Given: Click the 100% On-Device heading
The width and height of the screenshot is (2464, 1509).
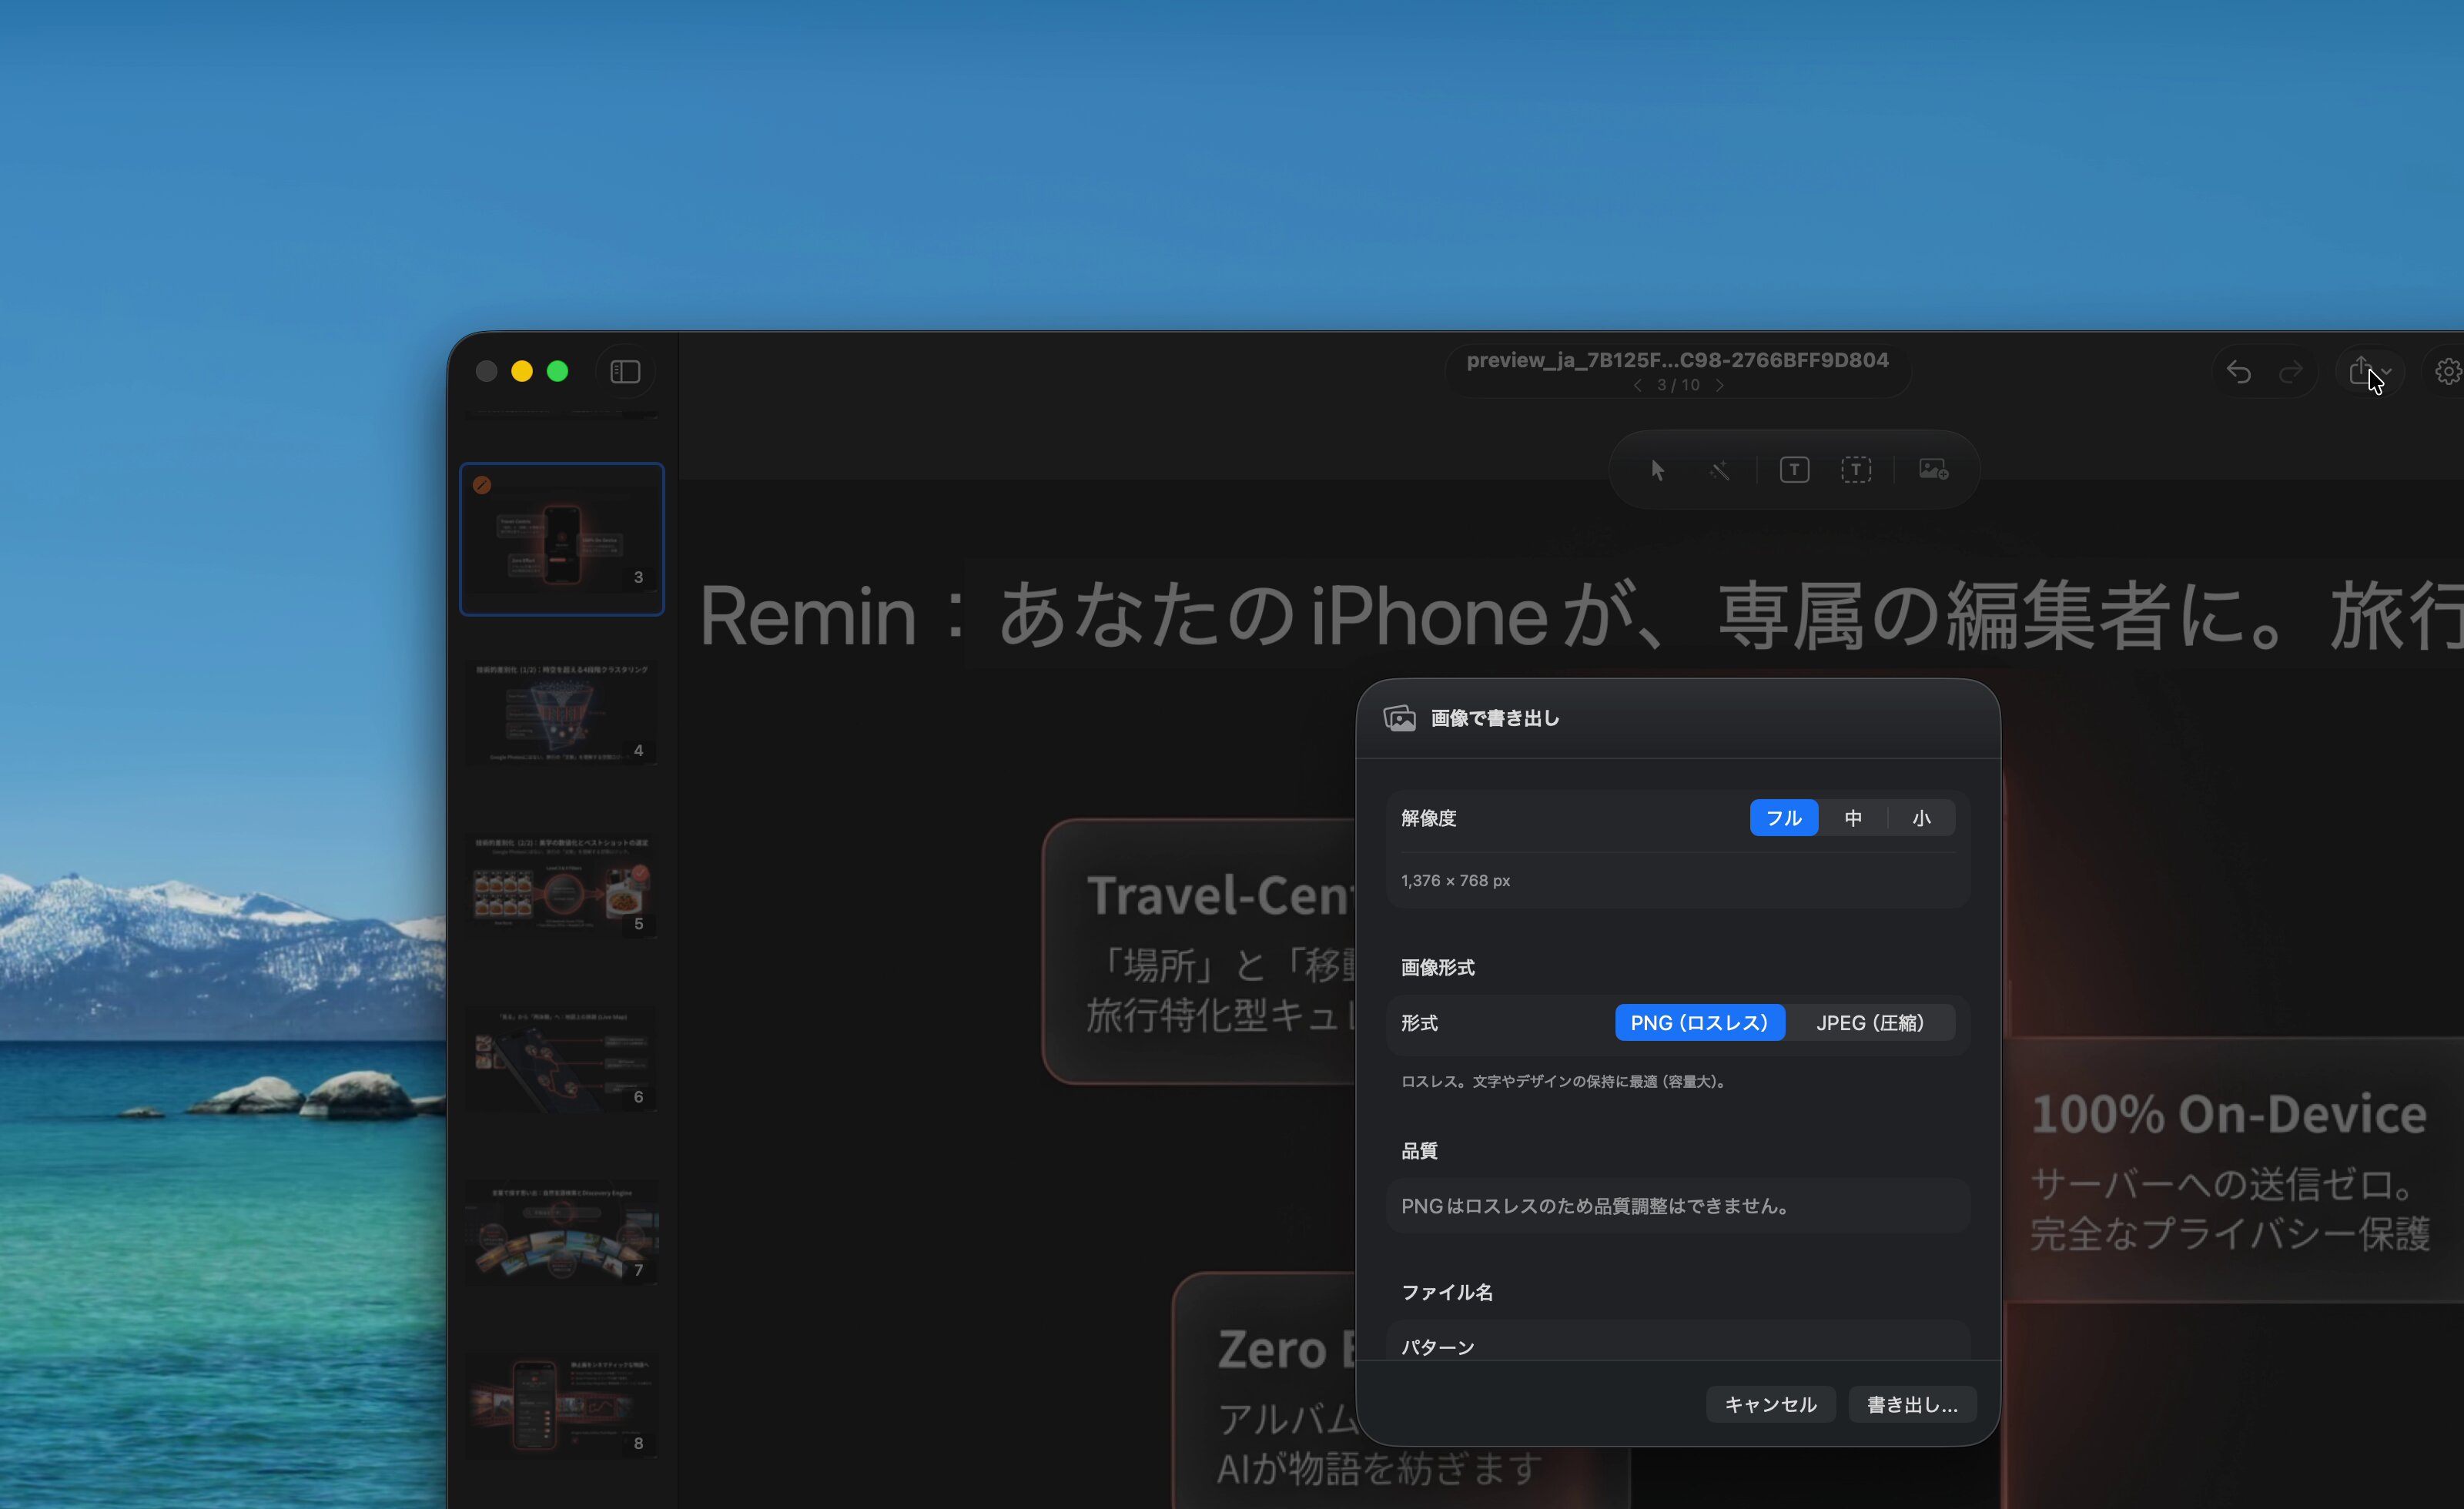Looking at the screenshot, I should pyautogui.click(x=2228, y=1115).
